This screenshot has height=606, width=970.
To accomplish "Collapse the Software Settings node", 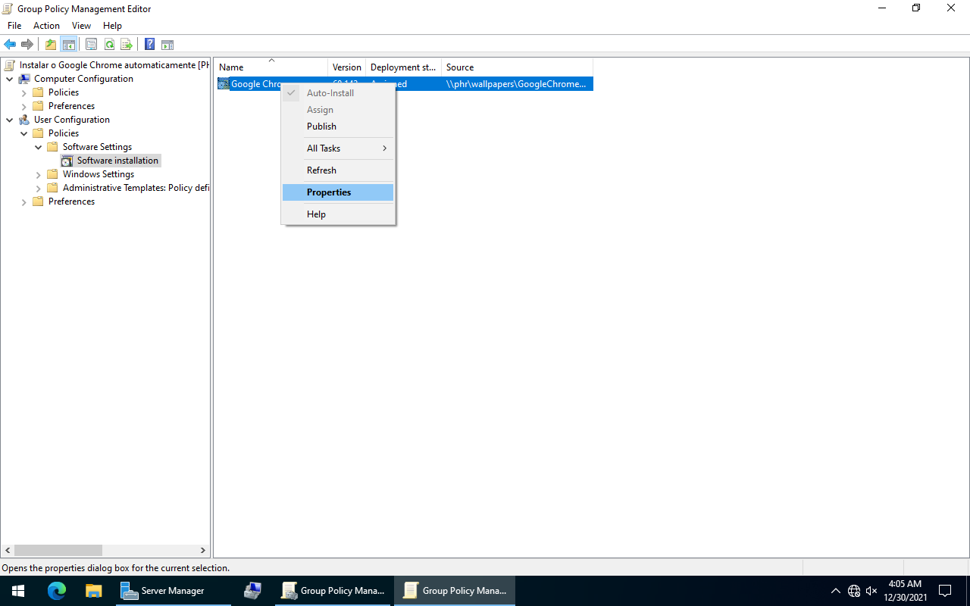I will [x=39, y=147].
